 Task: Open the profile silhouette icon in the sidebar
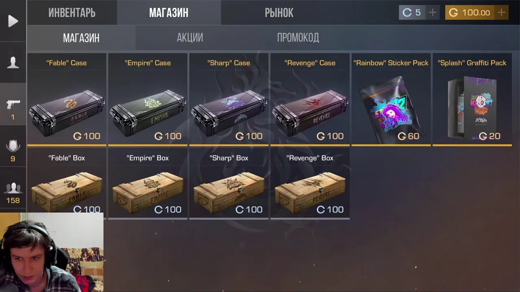(x=13, y=62)
